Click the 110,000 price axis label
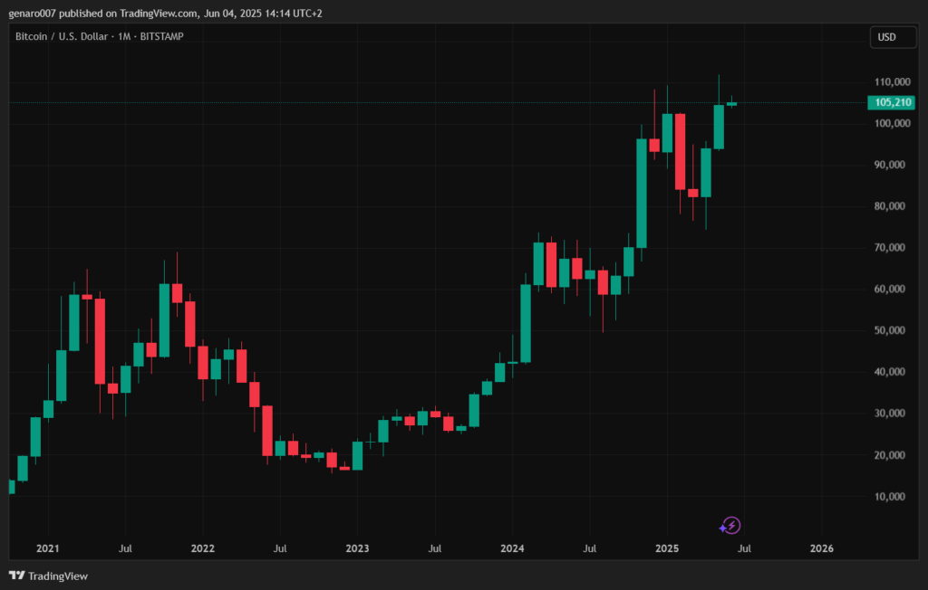The height and width of the screenshot is (590, 928). click(x=892, y=81)
